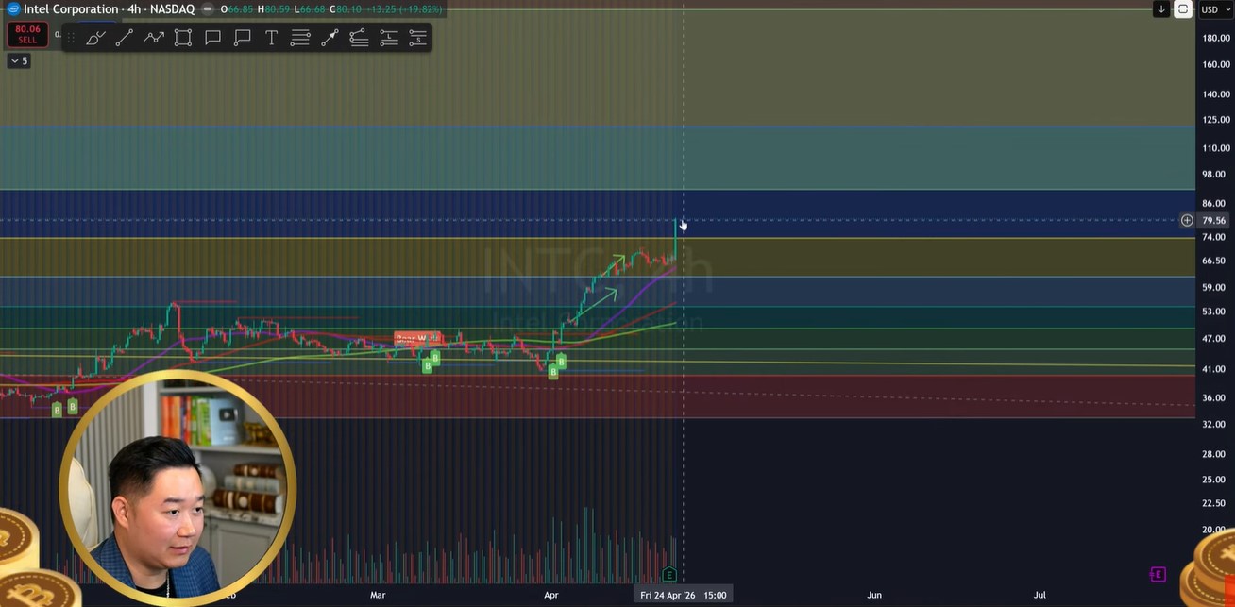Expand the indicators legend showing 5
Image resolution: width=1235 pixels, height=607 pixels.
point(19,60)
